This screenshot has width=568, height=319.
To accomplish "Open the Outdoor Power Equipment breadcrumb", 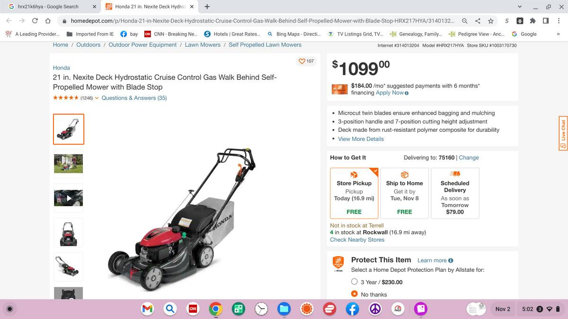I will [x=142, y=45].
